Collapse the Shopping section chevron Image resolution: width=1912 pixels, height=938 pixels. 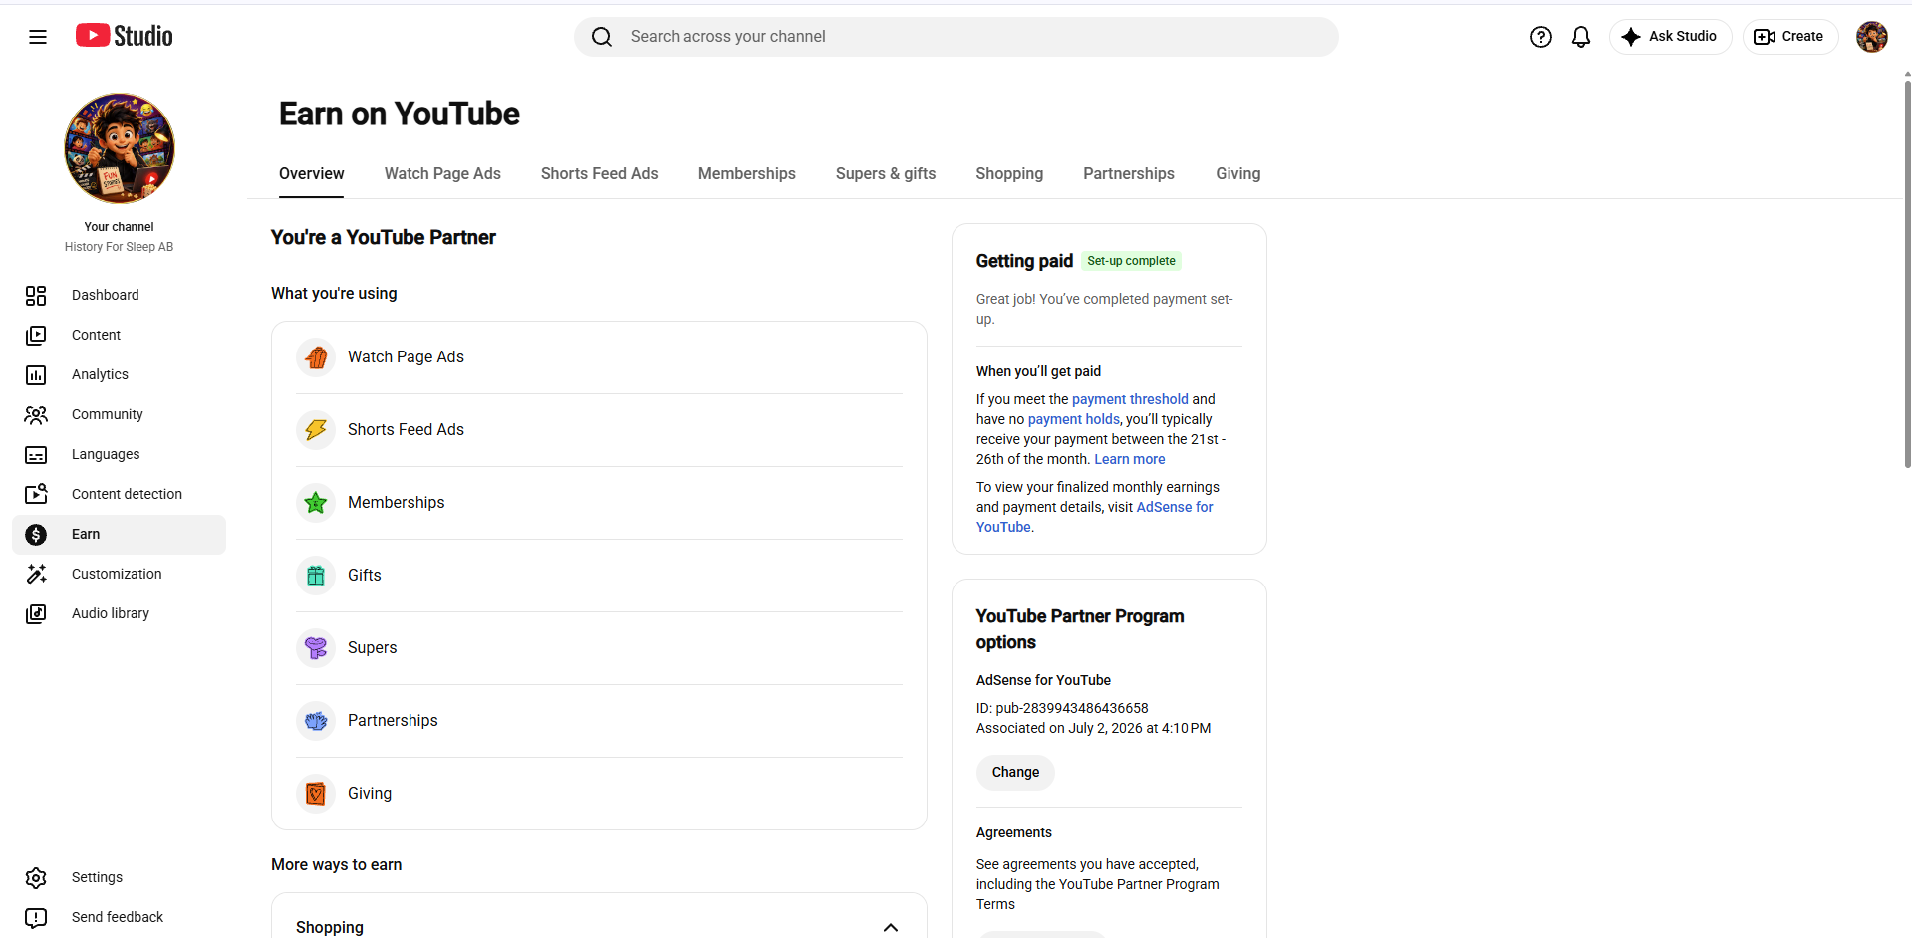tap(891, 927)
